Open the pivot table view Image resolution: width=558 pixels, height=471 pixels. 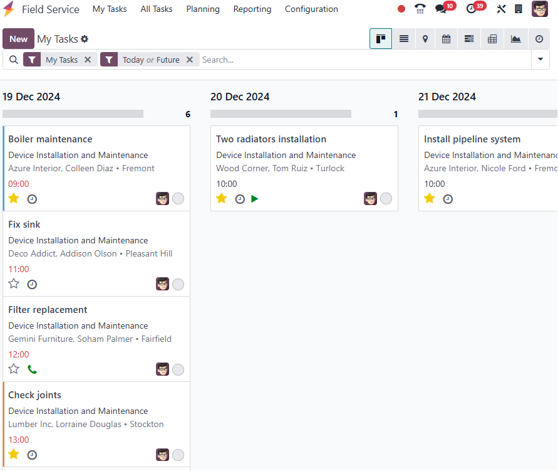492,39
